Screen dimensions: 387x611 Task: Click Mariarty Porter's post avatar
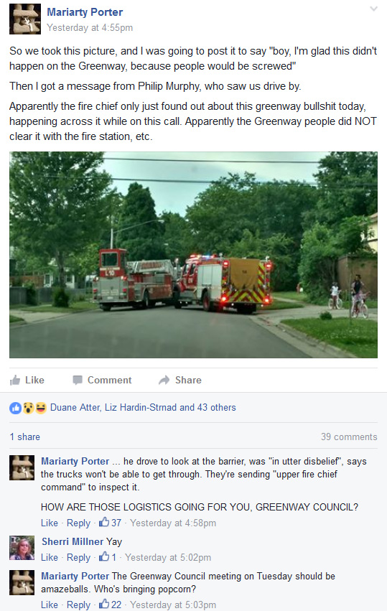pyautogui.click(x=25, y=19)
